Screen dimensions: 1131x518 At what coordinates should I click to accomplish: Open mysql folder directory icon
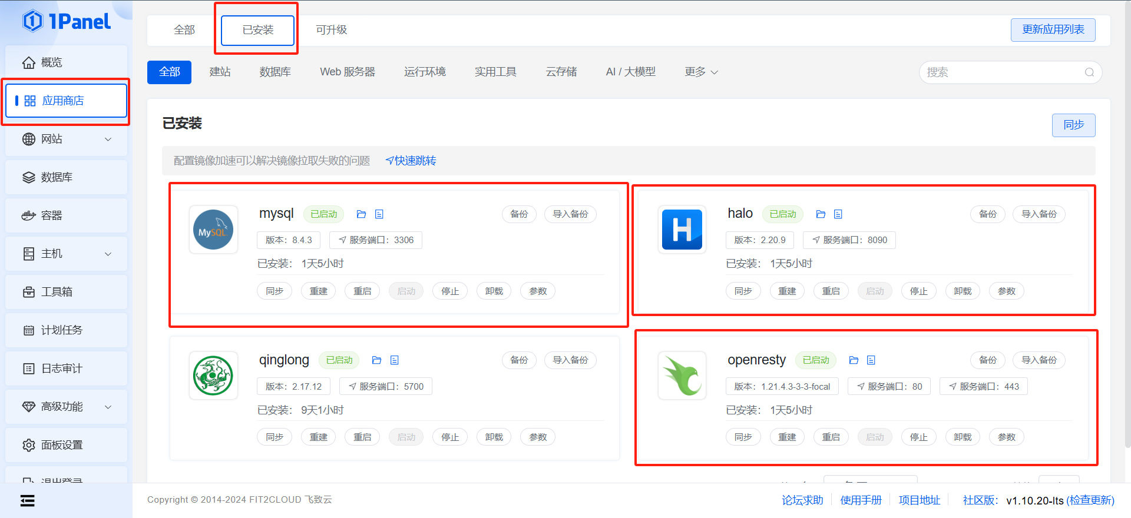[362, 214]
